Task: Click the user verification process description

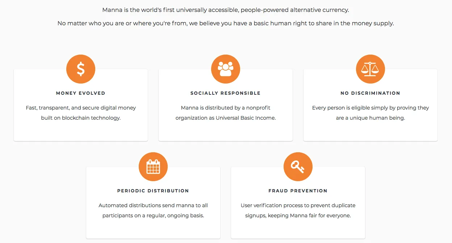Action: pyautogui.click(x=298, y=210)
